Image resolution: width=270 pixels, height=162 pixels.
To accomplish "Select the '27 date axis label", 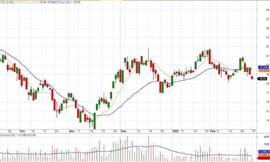I will pos(254,131).
